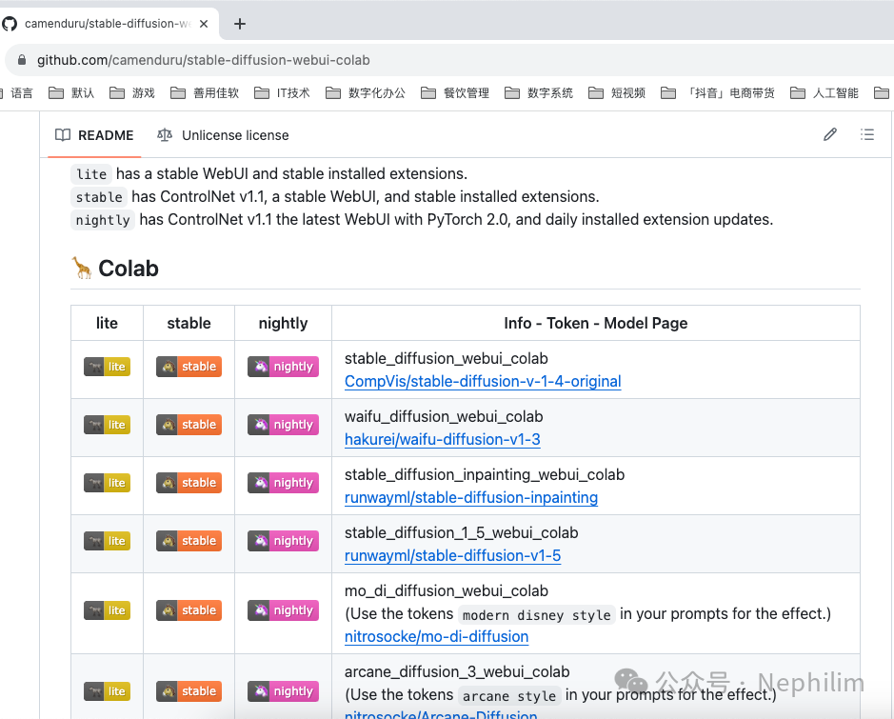The height and width of the screenshot is (719, 894).
Task: Open CompVis/stable-diffusion-v-1-4-original link
Action: point(483,382)
